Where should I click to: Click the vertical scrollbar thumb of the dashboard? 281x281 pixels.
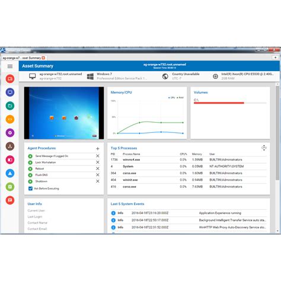(x=277, y=132)
